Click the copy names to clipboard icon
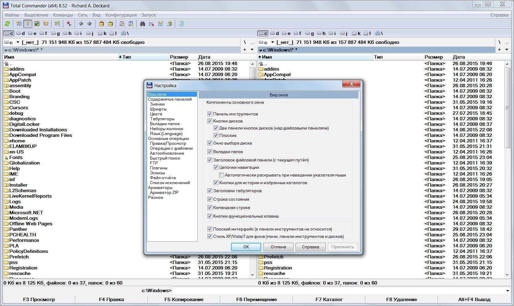The image size is (514, 306). [169, 24]
